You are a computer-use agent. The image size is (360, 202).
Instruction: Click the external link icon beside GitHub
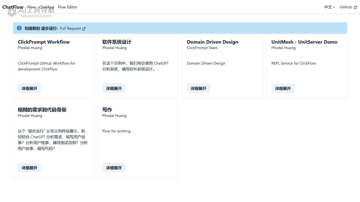(x=355, y=7)
